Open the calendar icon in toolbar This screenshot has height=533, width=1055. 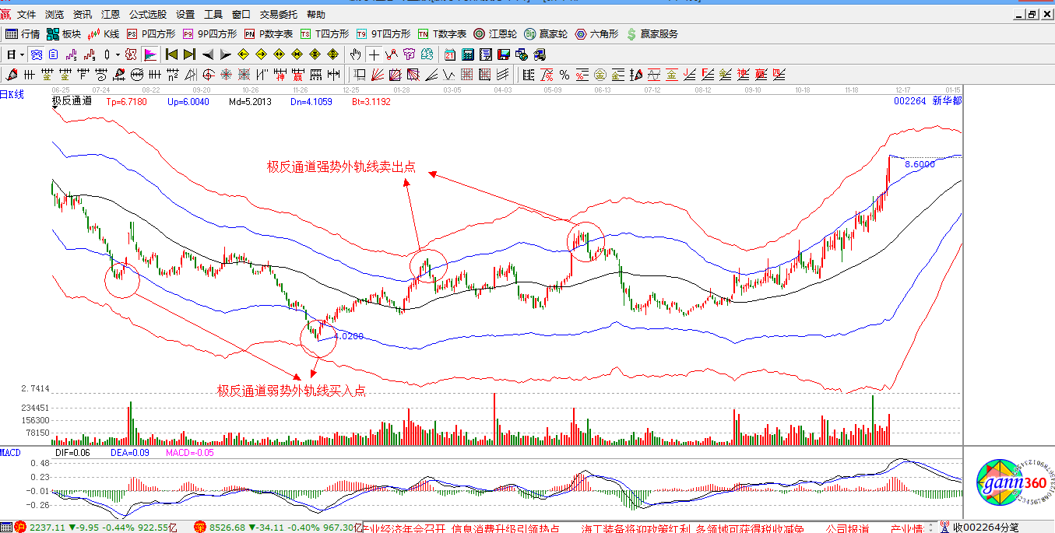click(450, 54)
